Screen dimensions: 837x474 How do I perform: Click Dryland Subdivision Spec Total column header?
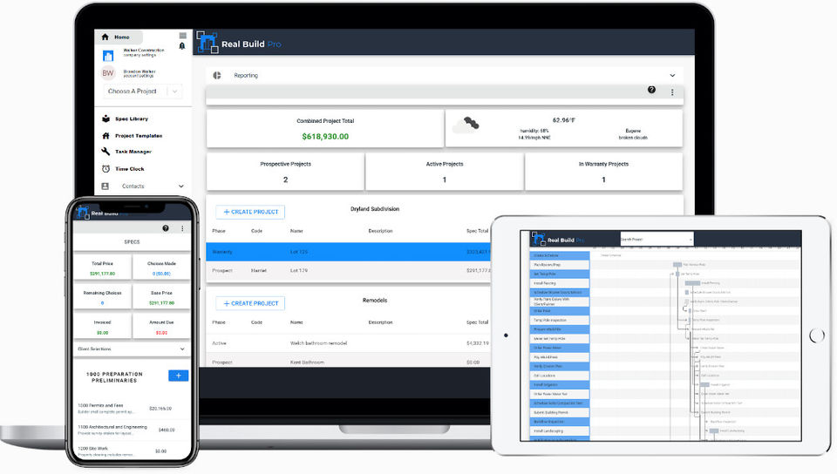point(477,231)
